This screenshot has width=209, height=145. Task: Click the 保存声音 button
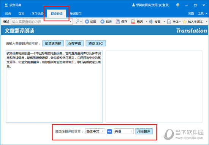click(x=74, y=43)
